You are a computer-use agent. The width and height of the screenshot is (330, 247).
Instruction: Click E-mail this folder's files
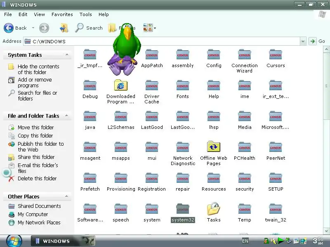click(x=38, y=168)
